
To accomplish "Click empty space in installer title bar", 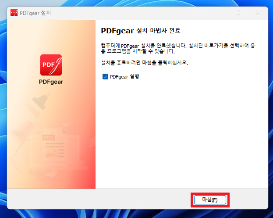I will coord(131,13).
